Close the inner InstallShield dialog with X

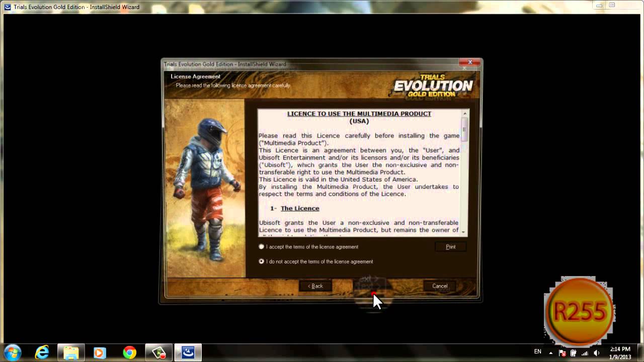[x=470, y=62]
